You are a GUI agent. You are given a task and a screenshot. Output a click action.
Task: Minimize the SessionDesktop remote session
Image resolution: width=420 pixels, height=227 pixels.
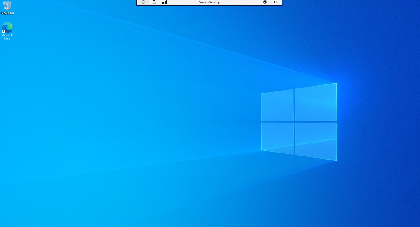tap(254, 2)
